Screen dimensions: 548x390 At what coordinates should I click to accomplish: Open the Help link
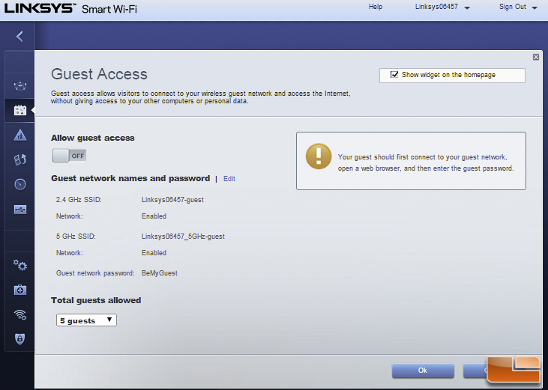pos(376,7)
